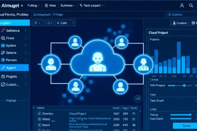Open the Agent row options dots
The image size is (197, 131).
tap(26, 68)
